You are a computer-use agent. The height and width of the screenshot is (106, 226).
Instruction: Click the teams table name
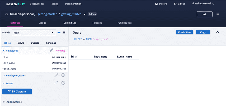pyautogui.click(x=10, y=83)
